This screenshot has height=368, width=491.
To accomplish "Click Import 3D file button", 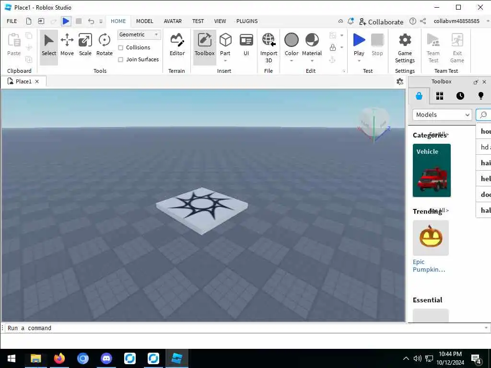I will [x=269, y=48].
